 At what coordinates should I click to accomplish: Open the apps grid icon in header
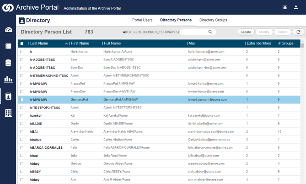285,7
